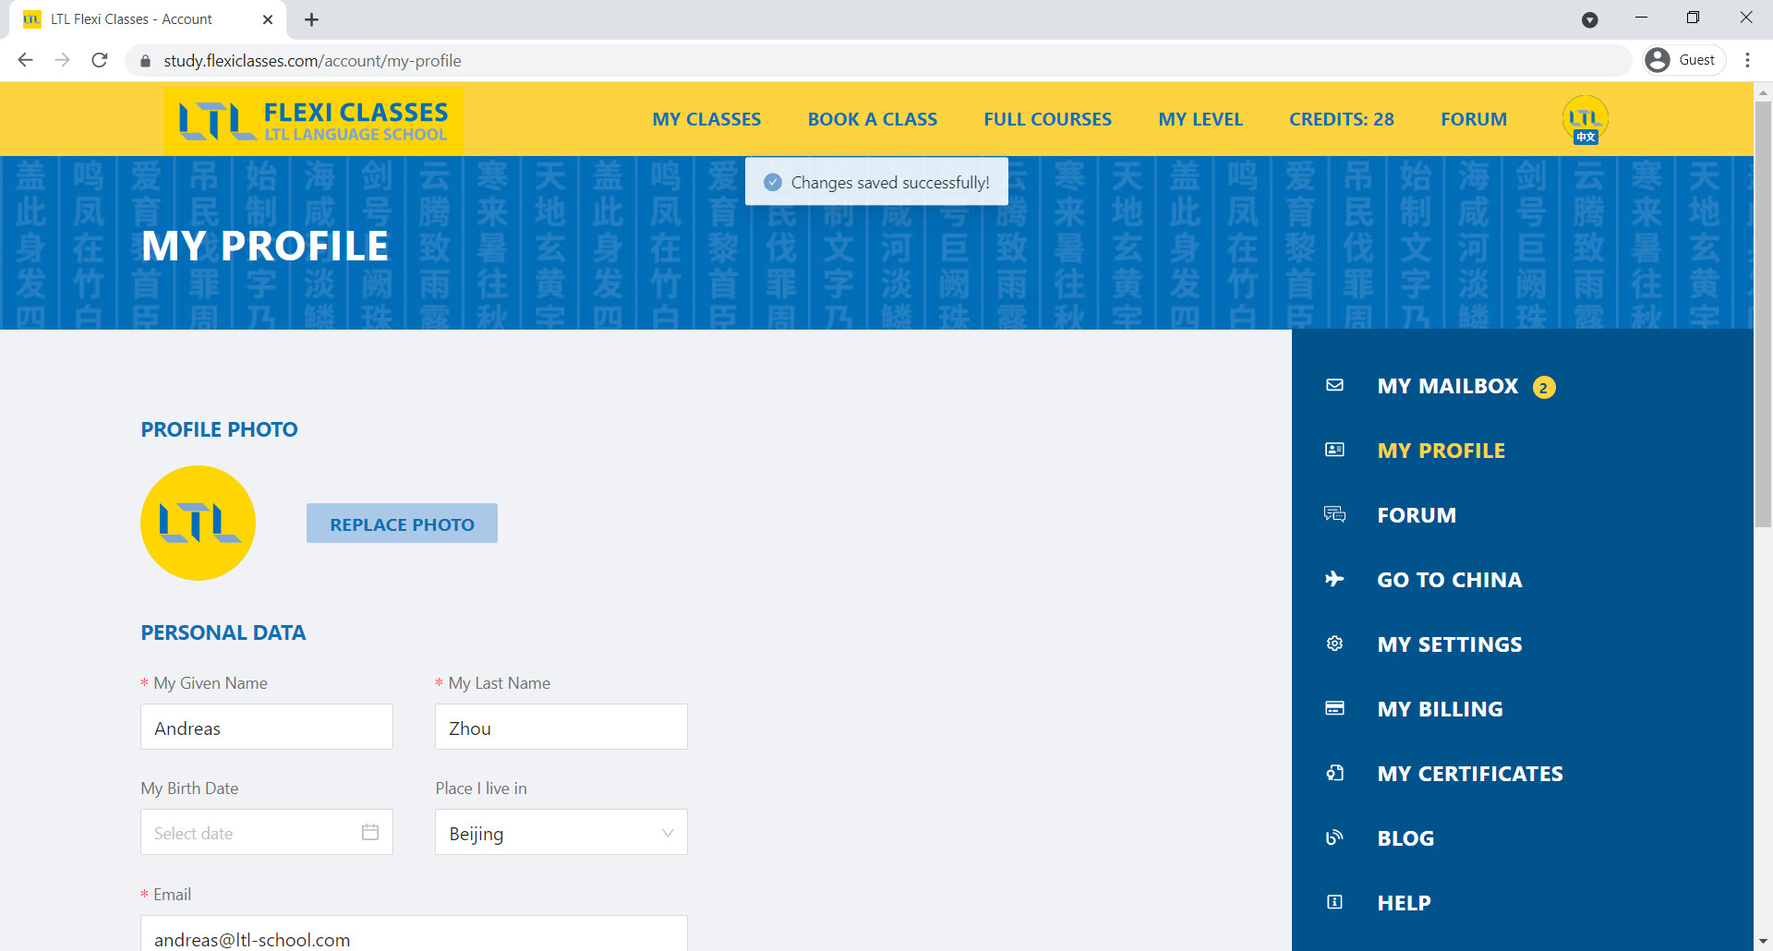Click the mailbox unread count badge
The image size is (1773, 951).
(x=1544, y=388)
